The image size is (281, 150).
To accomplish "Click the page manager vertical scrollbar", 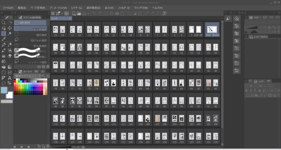I will (x=222, y=75).
